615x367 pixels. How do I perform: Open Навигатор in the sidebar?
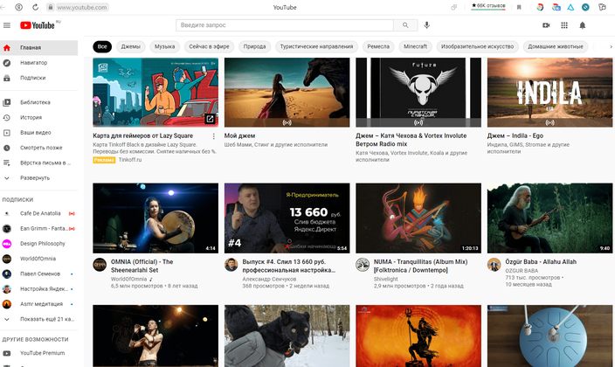[38, 63]
